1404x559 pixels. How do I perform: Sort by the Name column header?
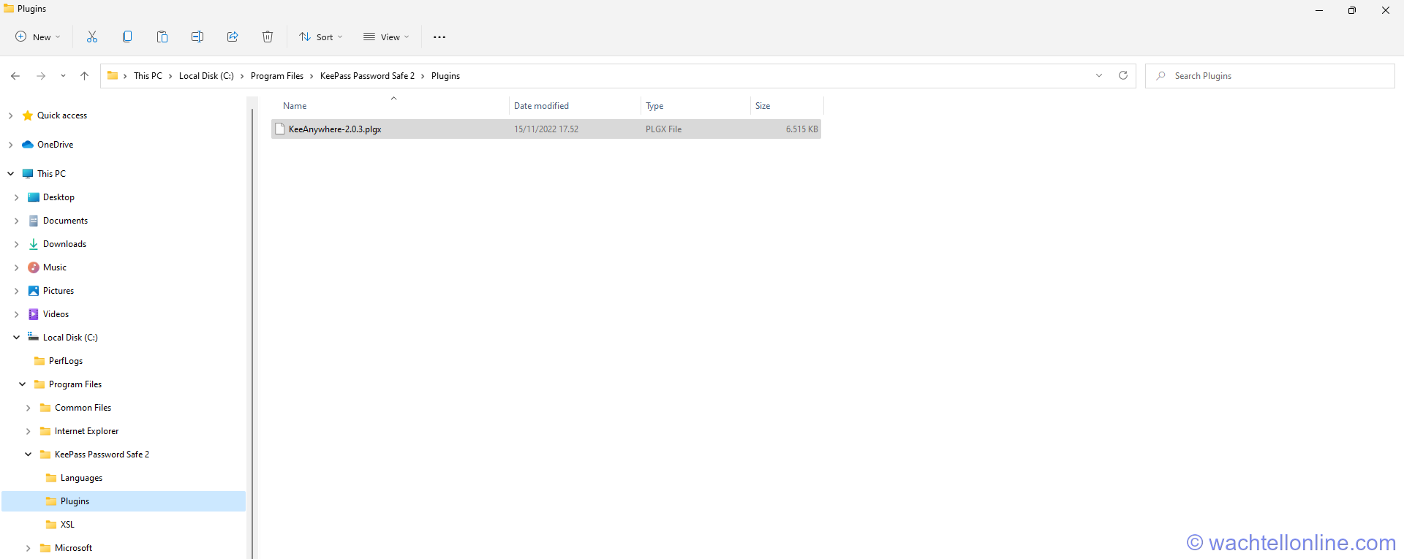tap(295, 106)
